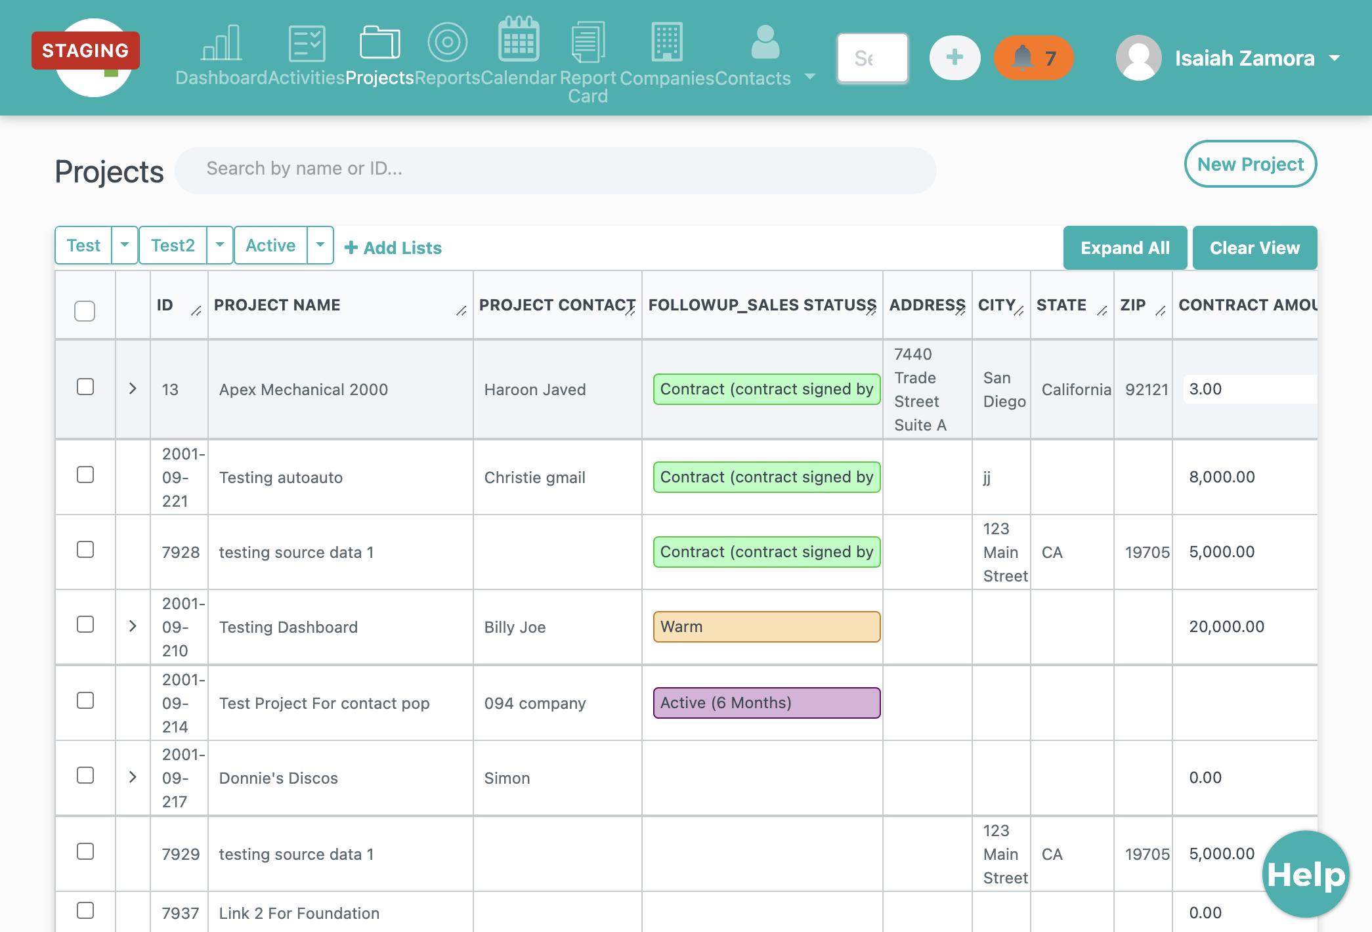
Task: Open the Test2 list dropdown arrow
Action: [x=220, y=245]
